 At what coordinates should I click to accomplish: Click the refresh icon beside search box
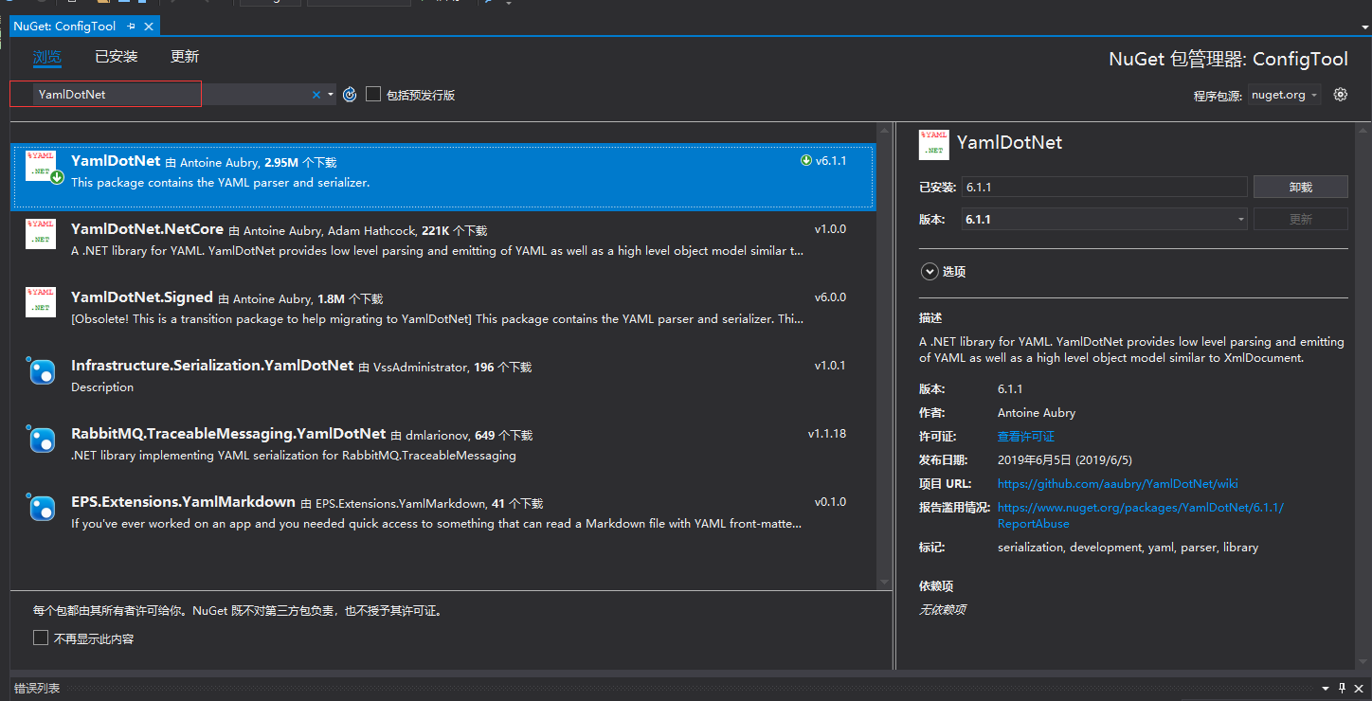350,95
